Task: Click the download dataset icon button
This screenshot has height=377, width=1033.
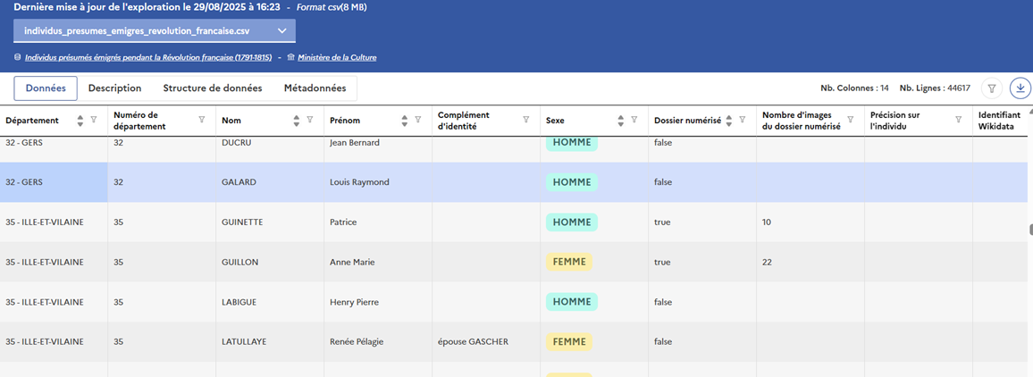Action: point(1020,88)
